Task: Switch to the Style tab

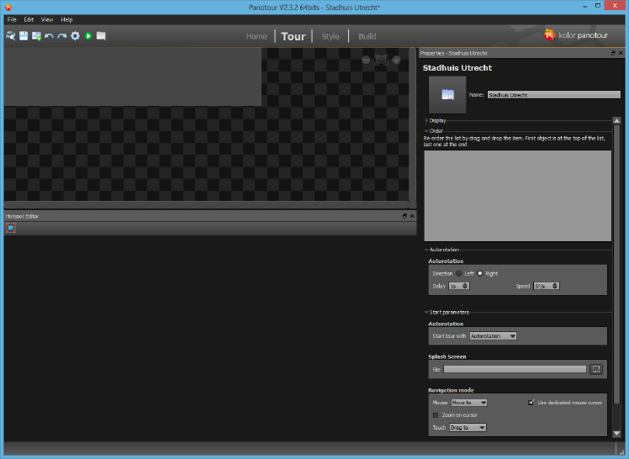Action: 330,36
